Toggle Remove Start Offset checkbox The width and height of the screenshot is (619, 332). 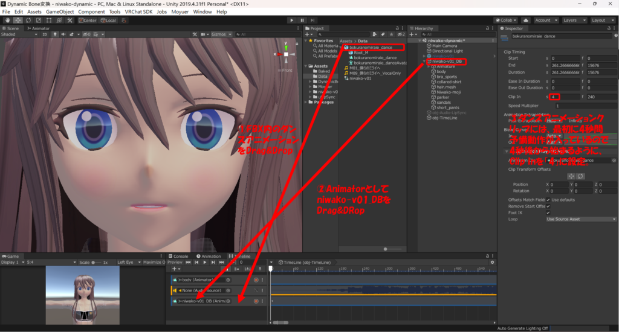tap(548, 206)
